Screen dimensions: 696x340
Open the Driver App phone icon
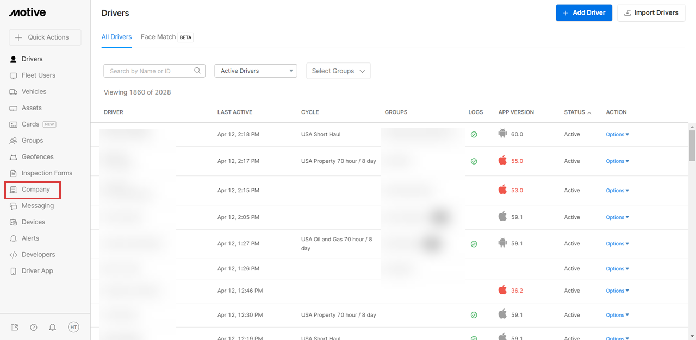14,271
